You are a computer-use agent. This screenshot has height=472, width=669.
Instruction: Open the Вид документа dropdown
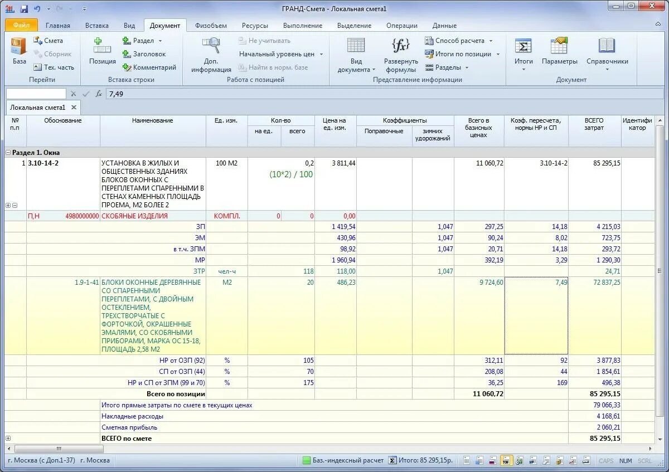pos(356,55)
